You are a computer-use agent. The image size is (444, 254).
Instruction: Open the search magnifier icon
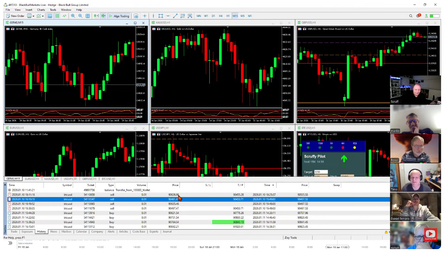tap(411, 16)
